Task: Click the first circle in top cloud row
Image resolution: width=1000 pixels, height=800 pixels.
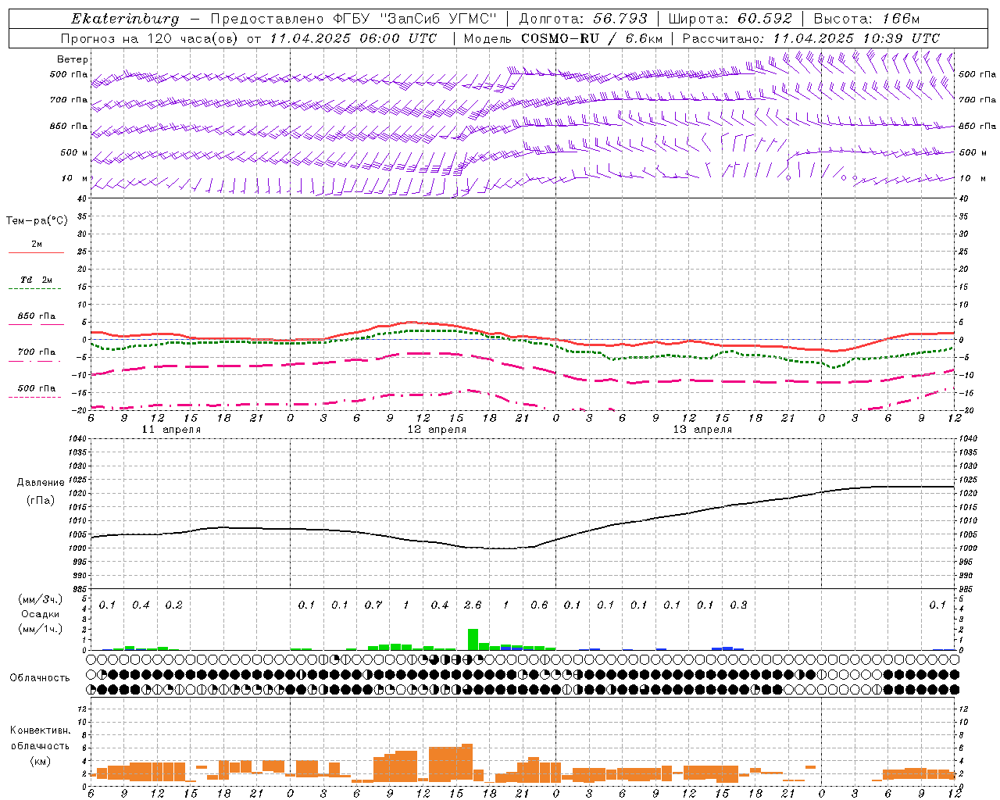Action: coord(91,659)
